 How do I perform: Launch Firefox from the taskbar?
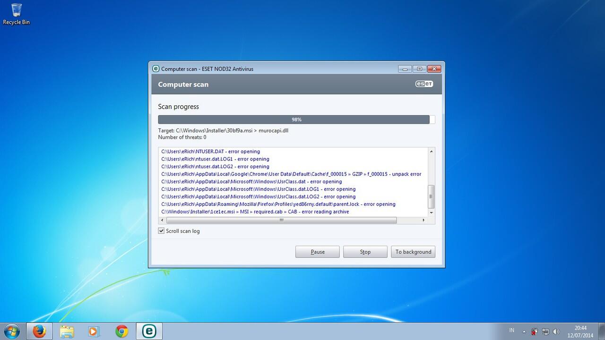coord(39,331)
